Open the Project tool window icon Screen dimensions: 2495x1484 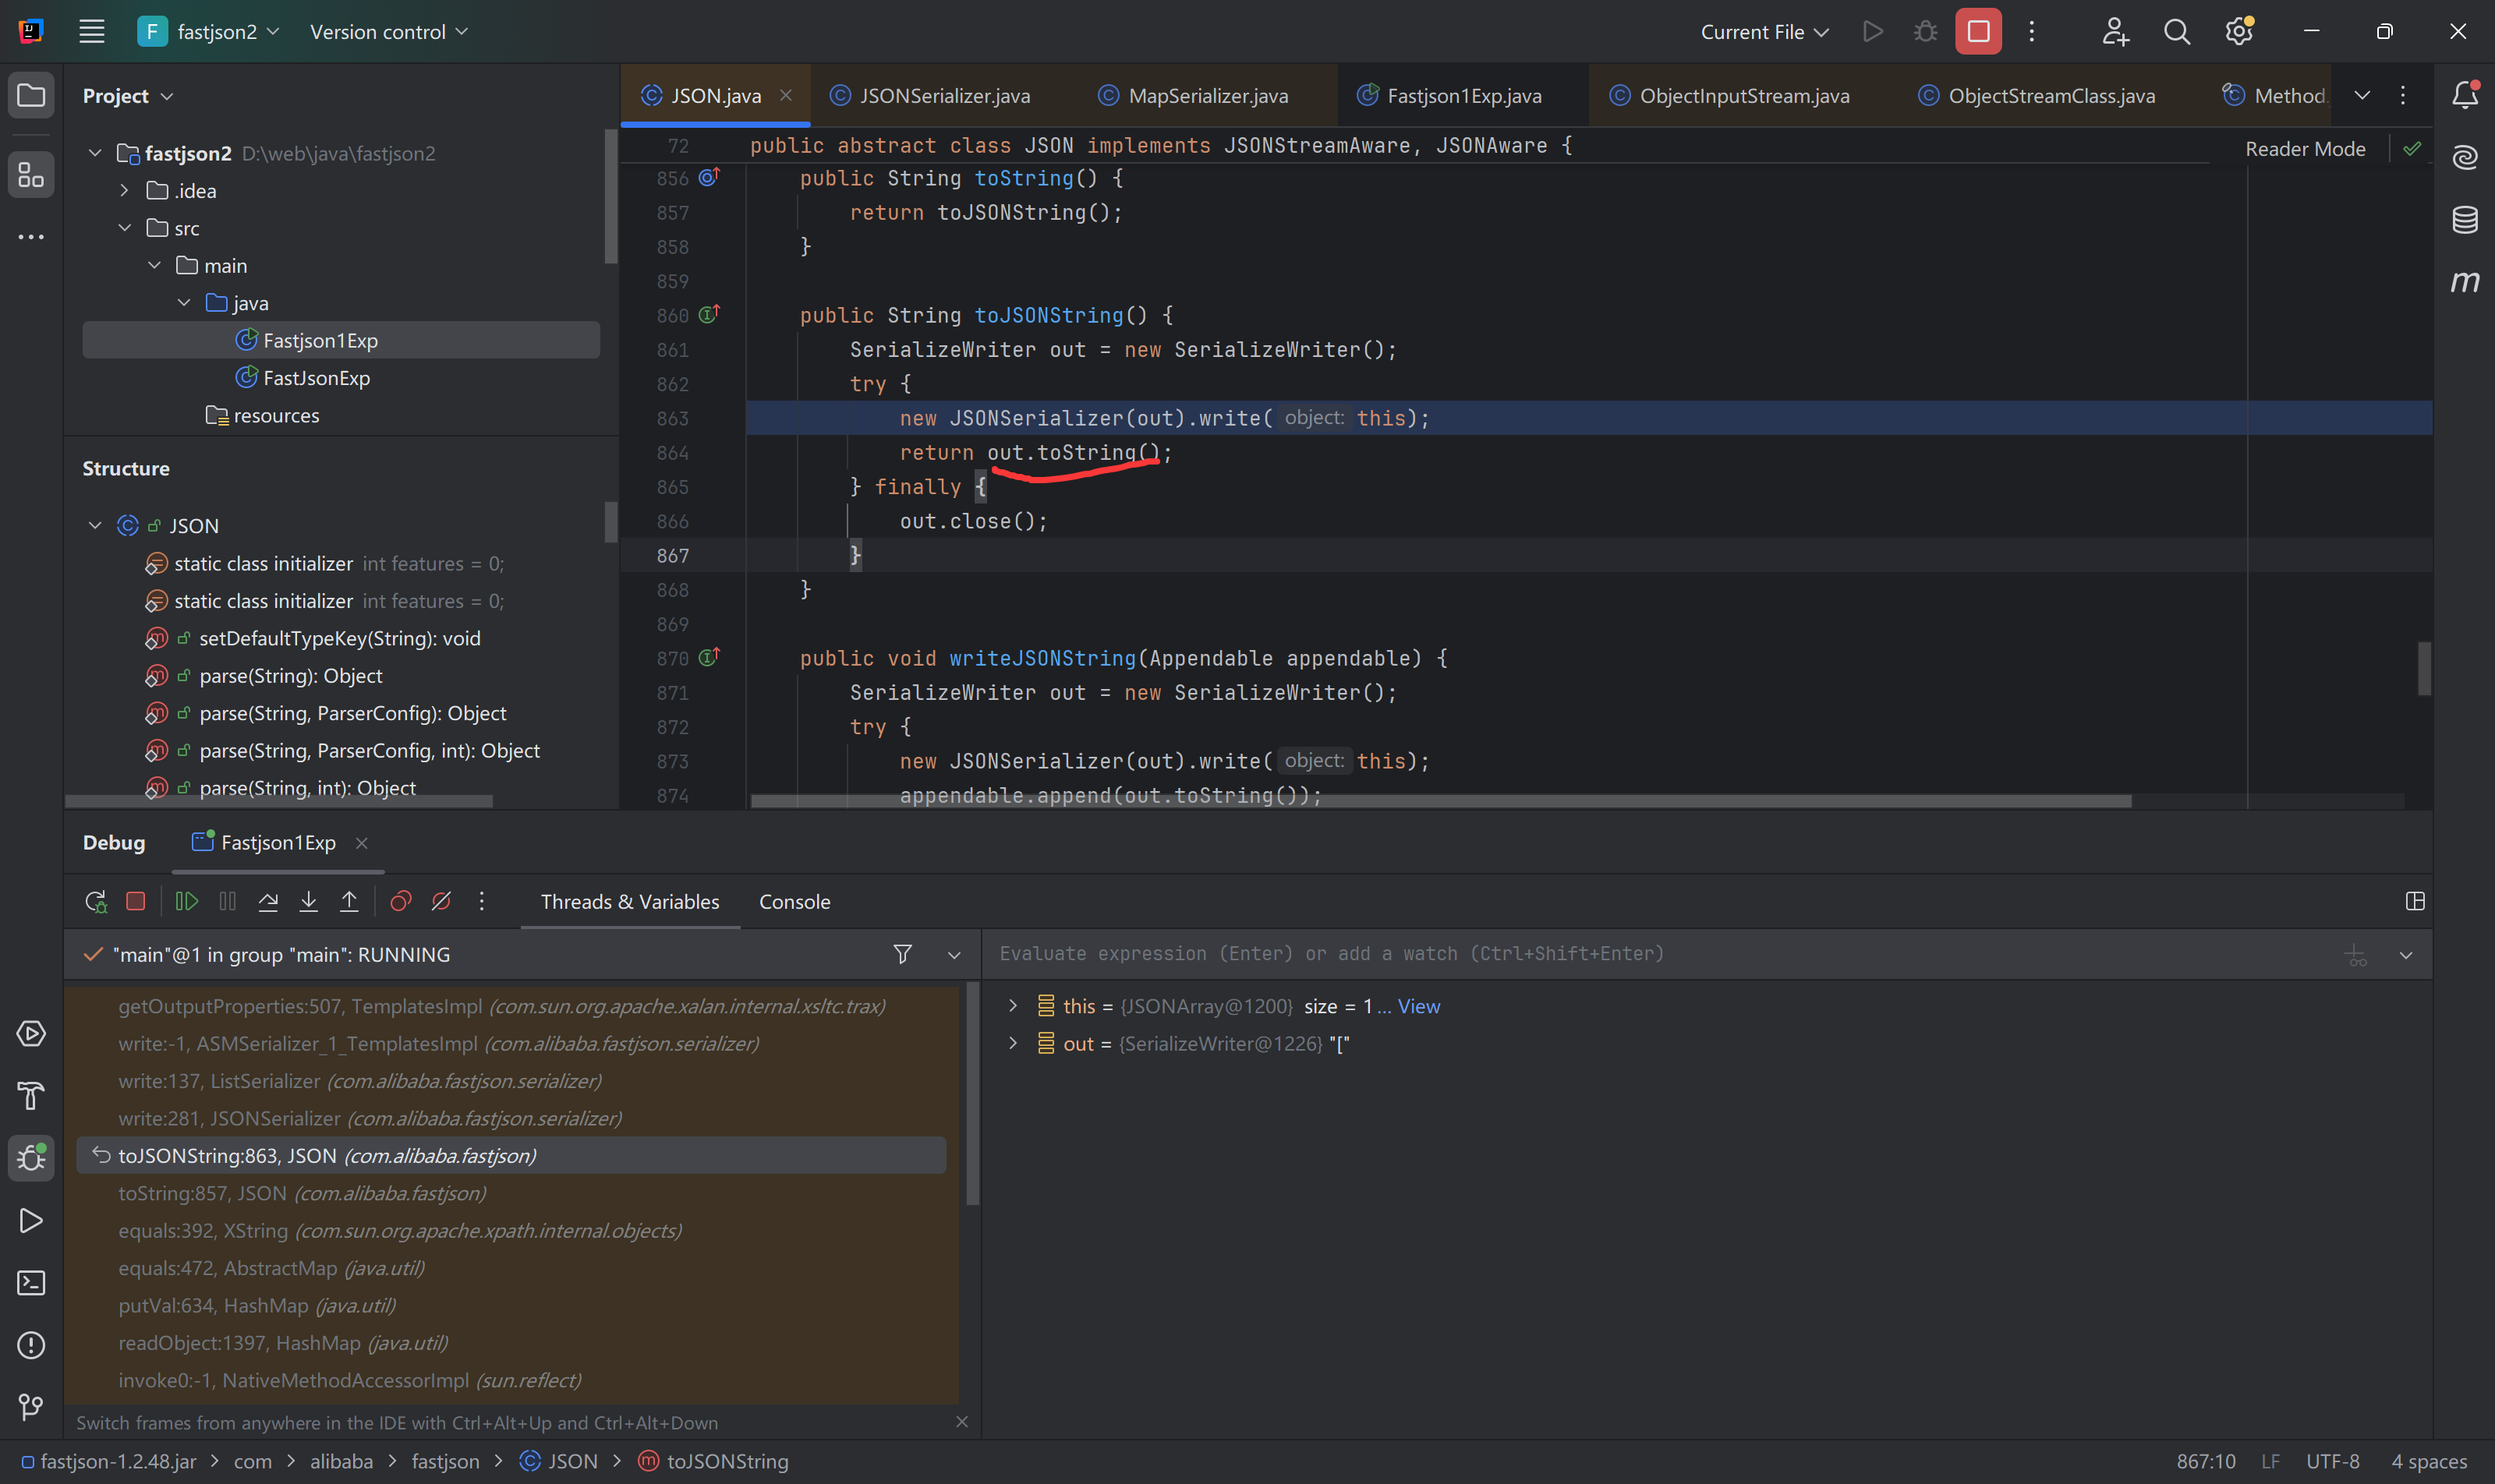click(31, 96)
